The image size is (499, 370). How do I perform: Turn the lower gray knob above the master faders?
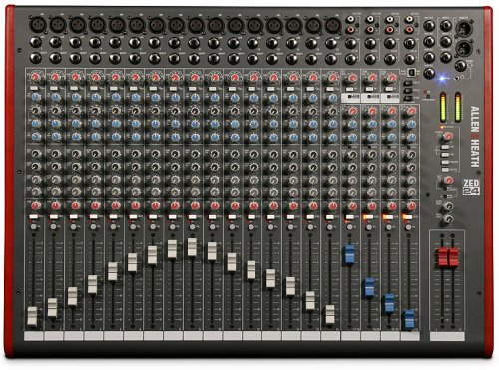click(449, 219)
